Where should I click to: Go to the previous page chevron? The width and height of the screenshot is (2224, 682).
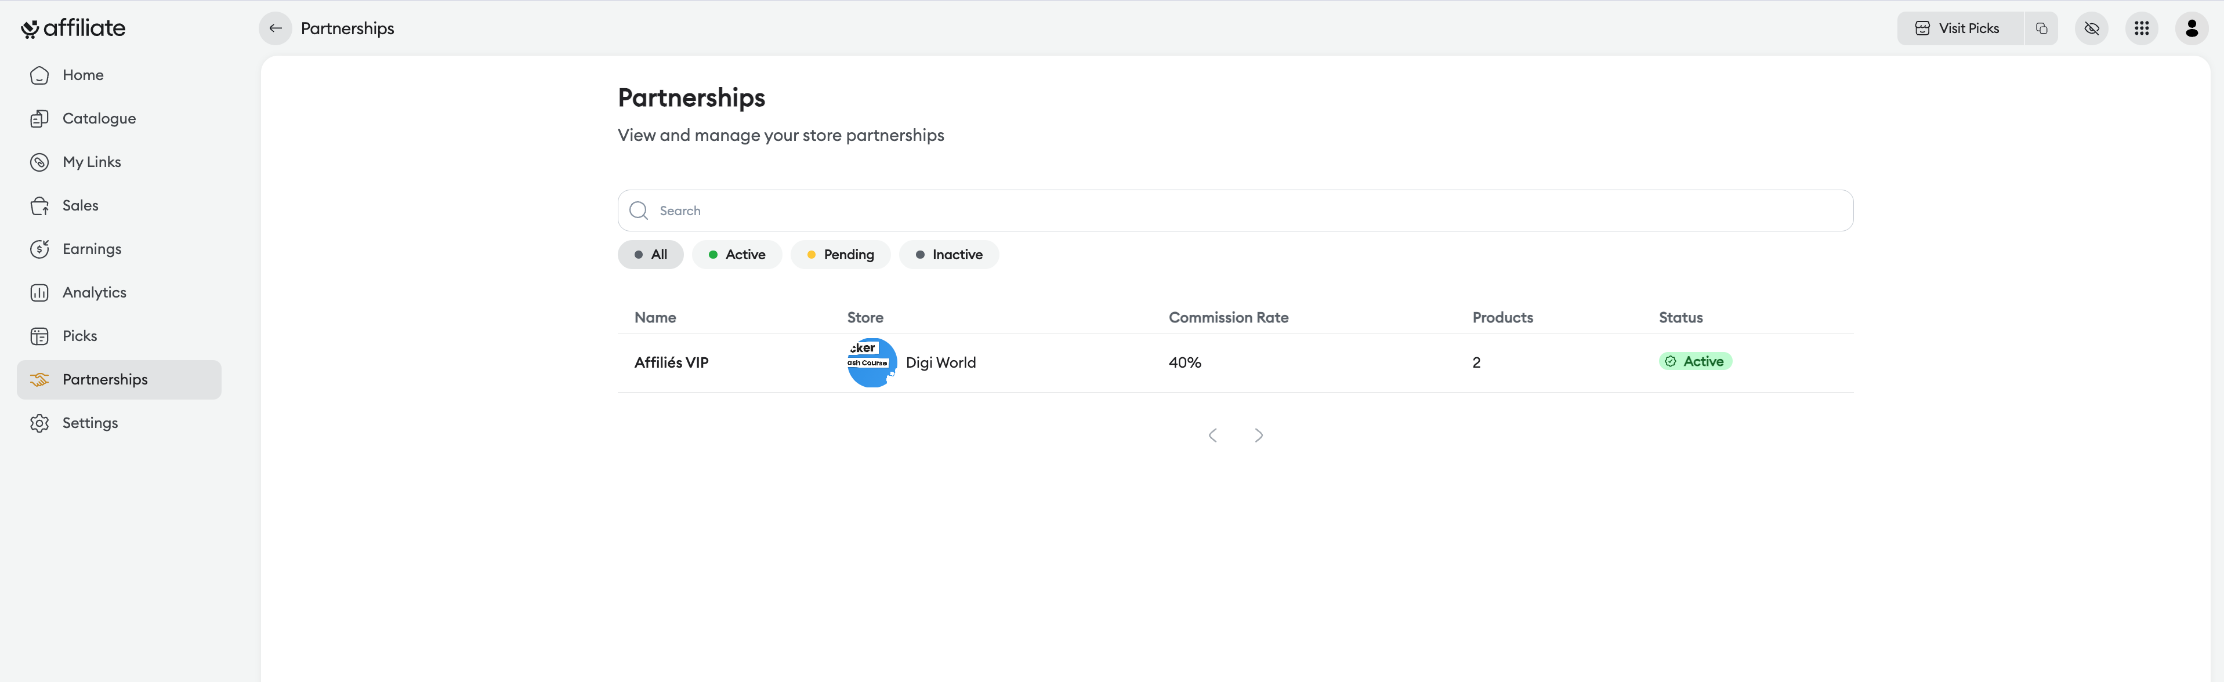pos(1212,435)
